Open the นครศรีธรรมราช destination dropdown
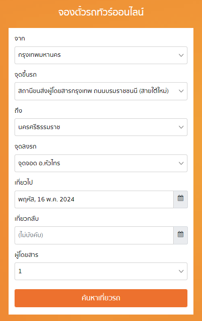202x321 pixels. (x=101, y=127)
